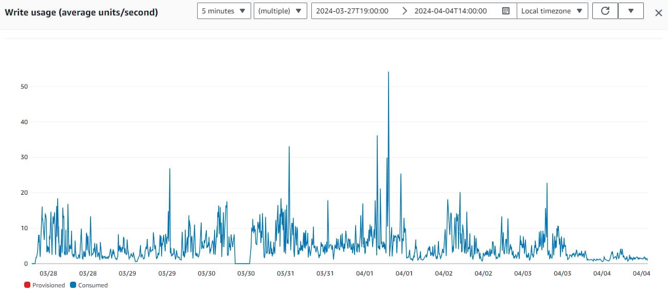668x293 pixels.
Task: Open the calendar date picker icon
Action: [x=506, y=11]
